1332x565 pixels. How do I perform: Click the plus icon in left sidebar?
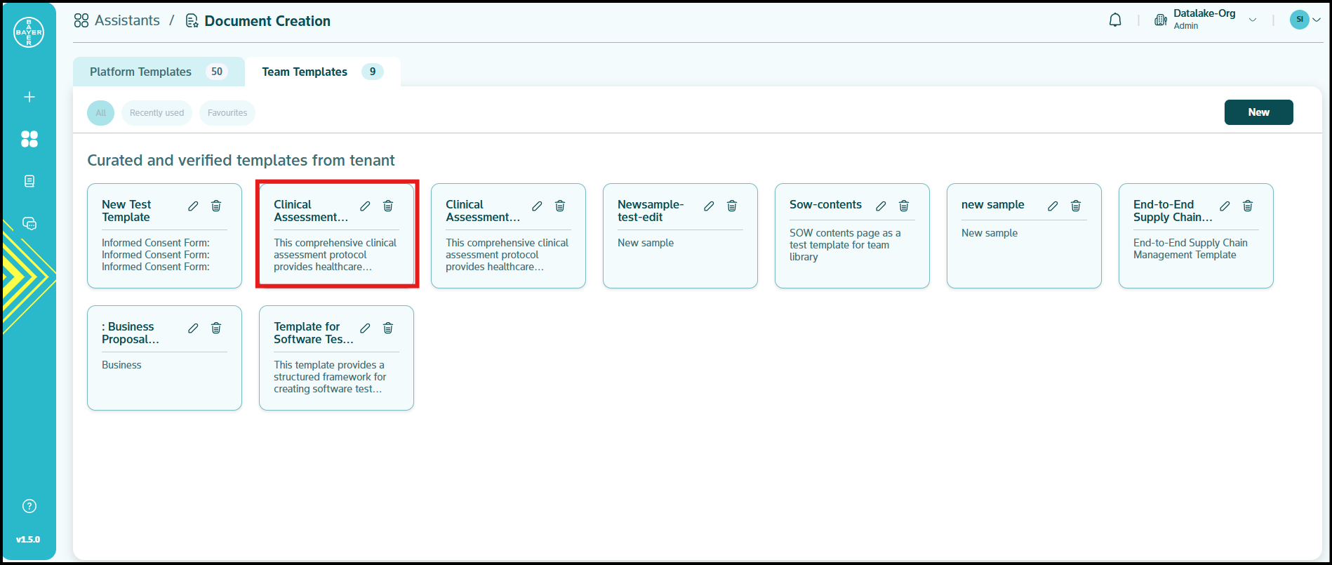click(29, 97)
